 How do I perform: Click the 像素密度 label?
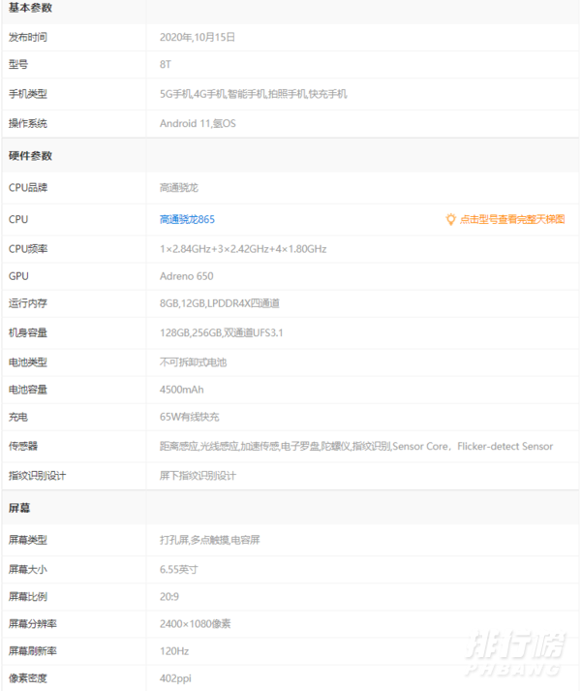(28, 678)
